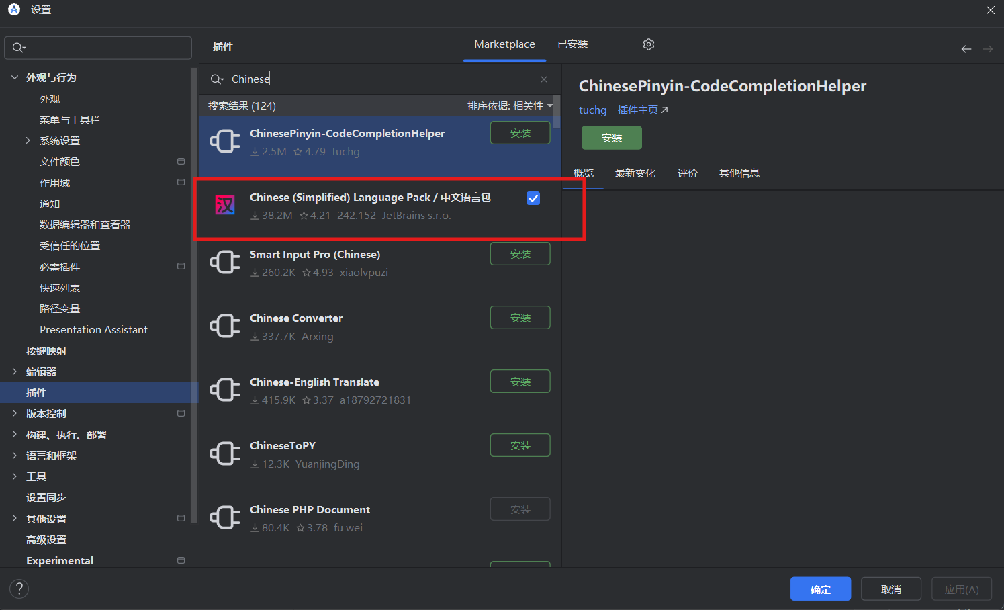1004x610 pixels.
Task: Select 通知 in the settings tree
Action: [50, 204]
